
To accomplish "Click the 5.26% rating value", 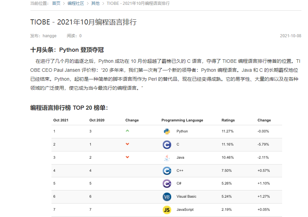I will pos(227,183).
